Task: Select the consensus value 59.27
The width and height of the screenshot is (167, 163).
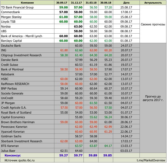Action: [x=63, y=156]
